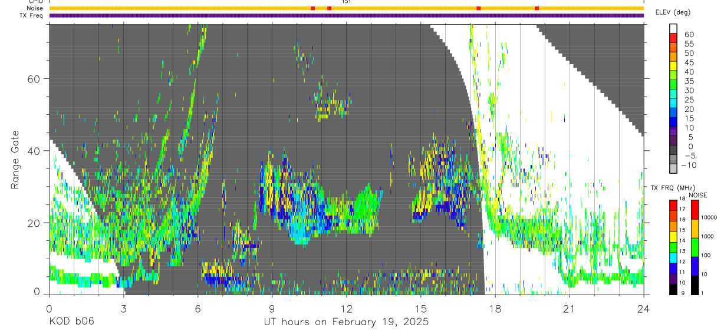Click the purple TX Freq bar

[346, 15]
